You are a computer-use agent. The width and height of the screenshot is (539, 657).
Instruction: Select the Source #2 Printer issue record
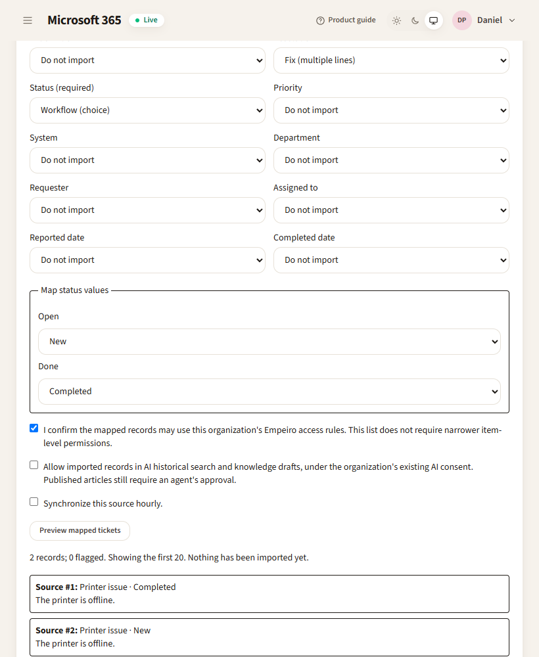pyautogui.click(x=269, y=637)
